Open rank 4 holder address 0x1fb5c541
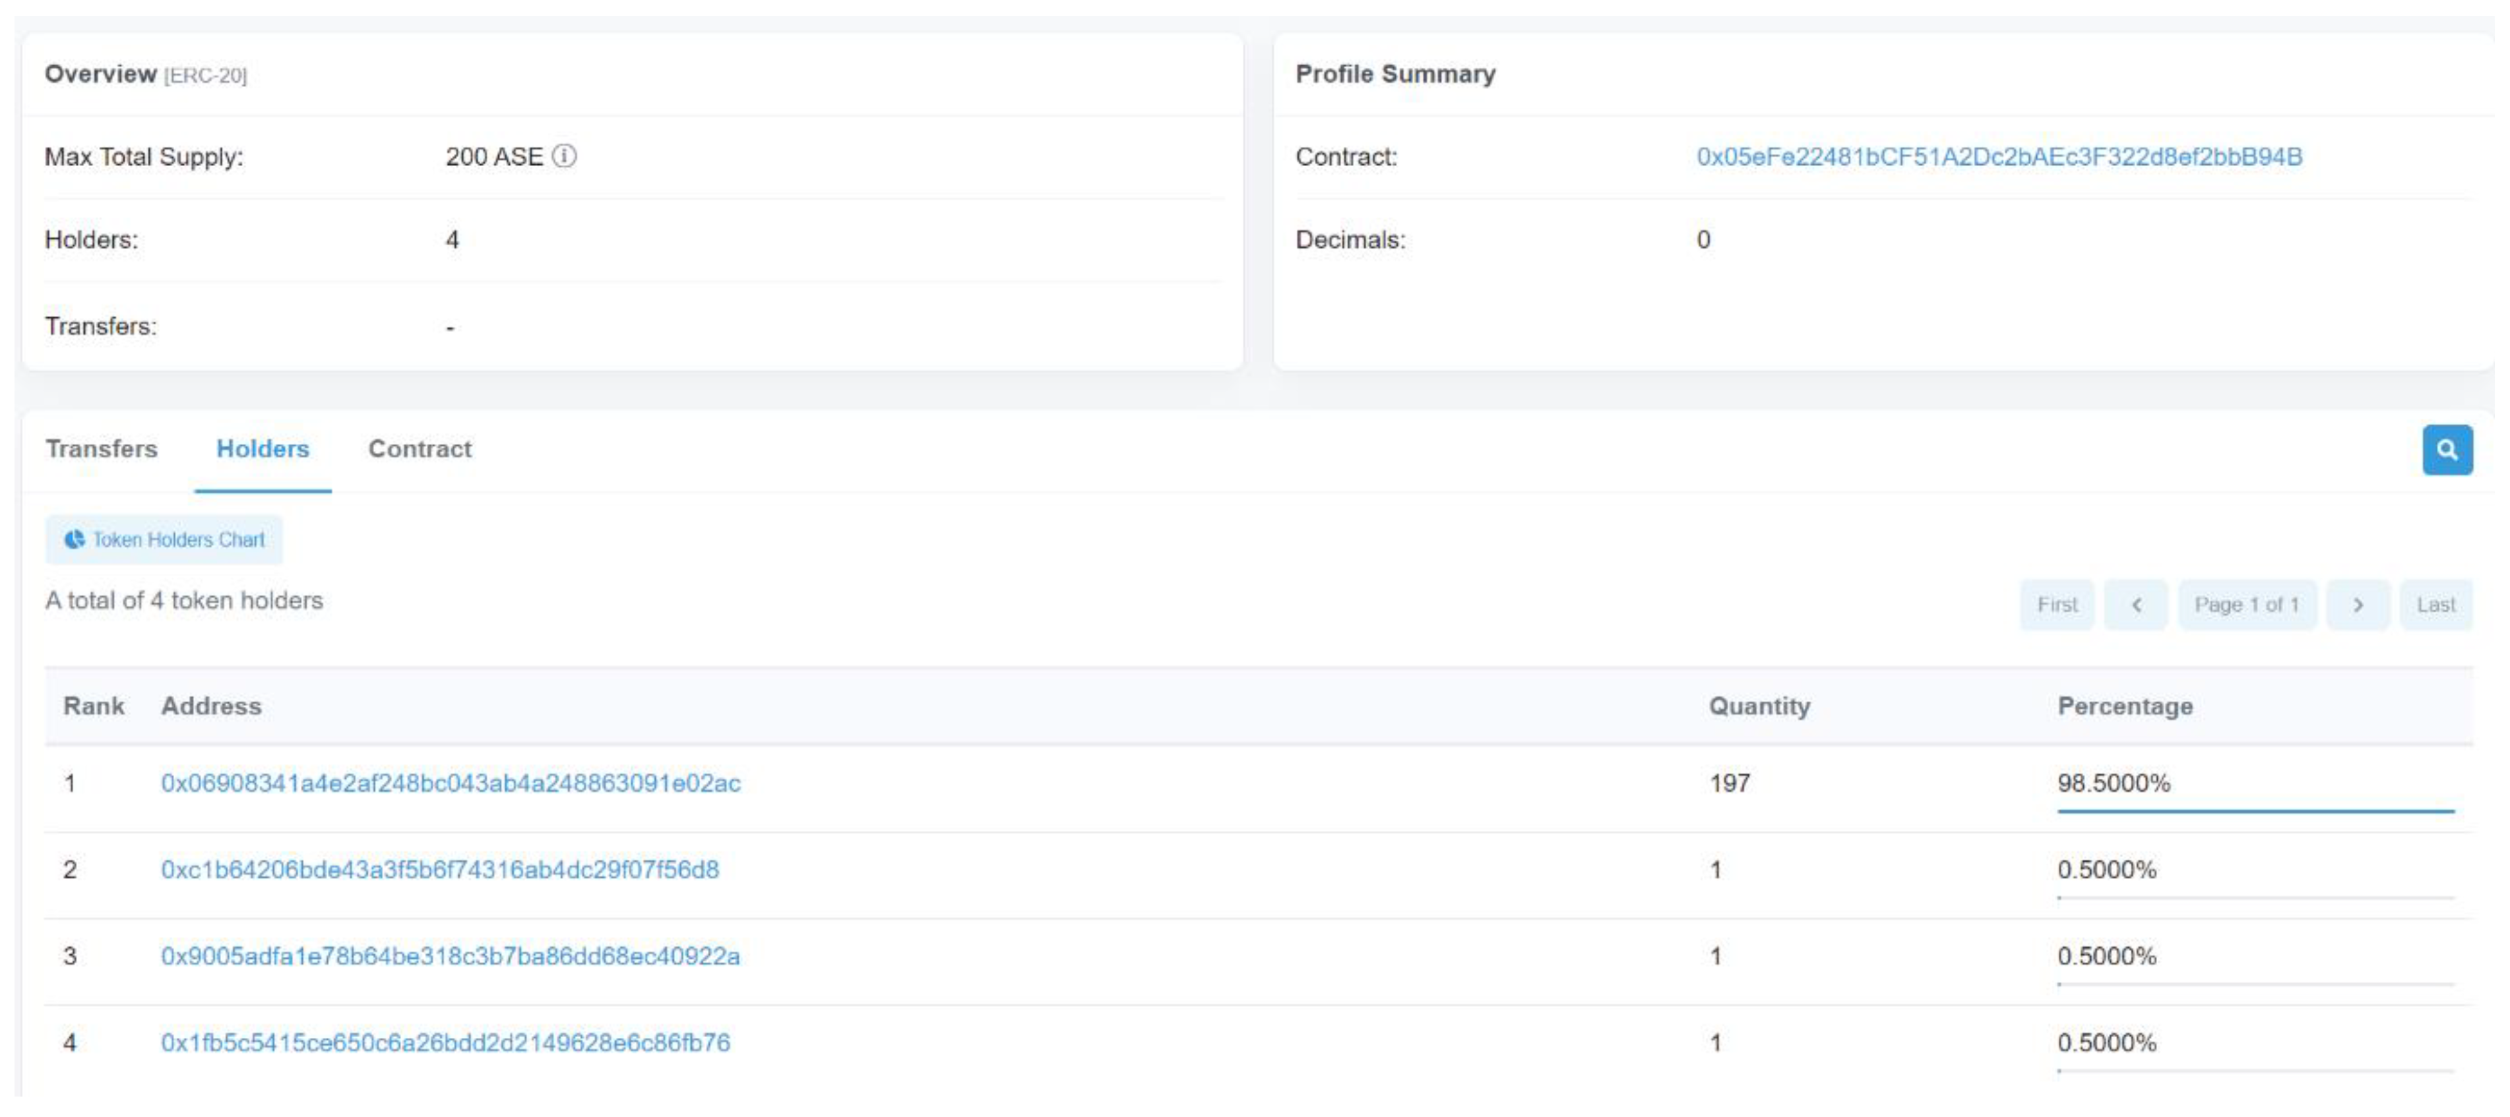2510x1117 pixels. pos(445,1043)
